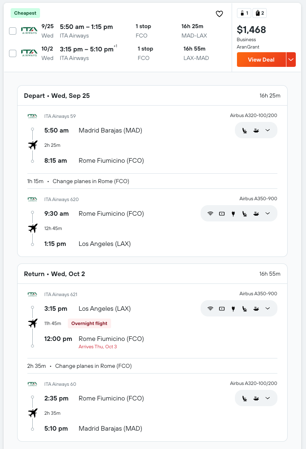Click entertainment screen icon on flight 620

tap(222, 214)
